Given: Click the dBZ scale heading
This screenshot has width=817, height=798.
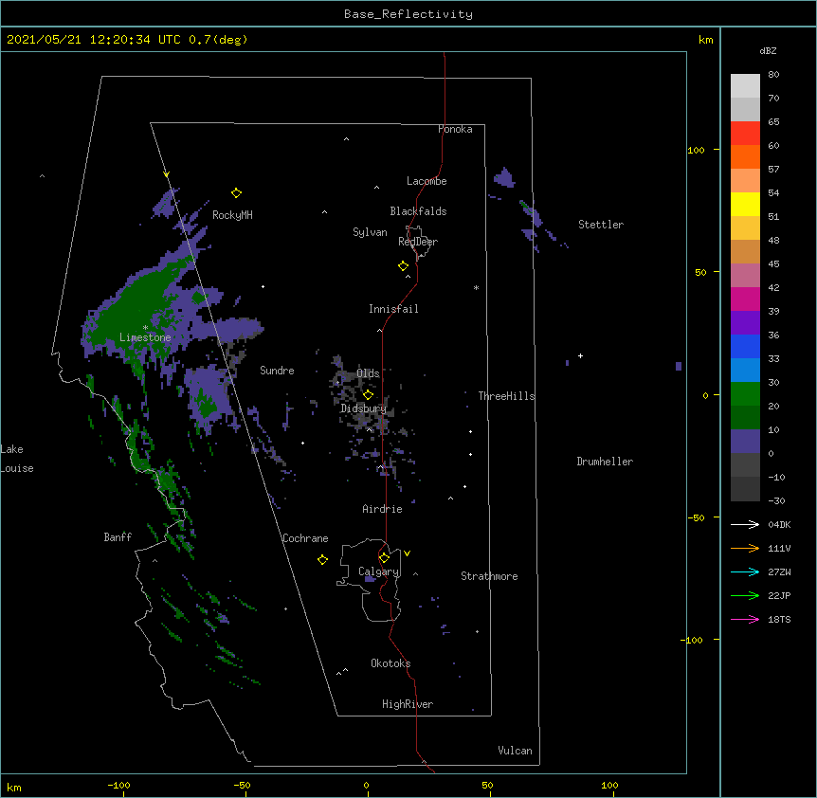Looking at the screenshot, I should click(768, 51).
